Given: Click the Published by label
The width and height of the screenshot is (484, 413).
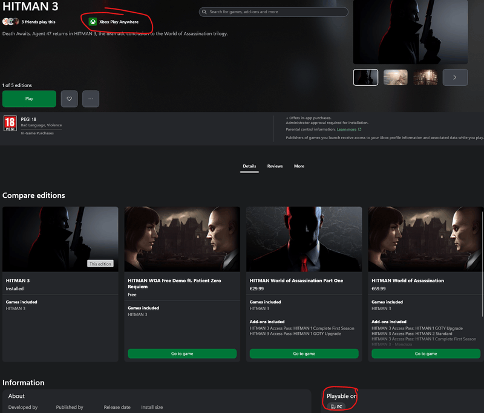Looking at the screenshot, I should tap(70, 407).
